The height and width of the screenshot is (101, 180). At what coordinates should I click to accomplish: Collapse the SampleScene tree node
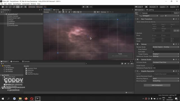4,14
